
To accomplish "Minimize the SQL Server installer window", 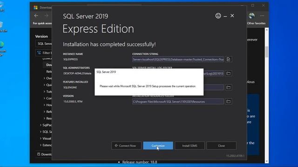I will (225, 16).
